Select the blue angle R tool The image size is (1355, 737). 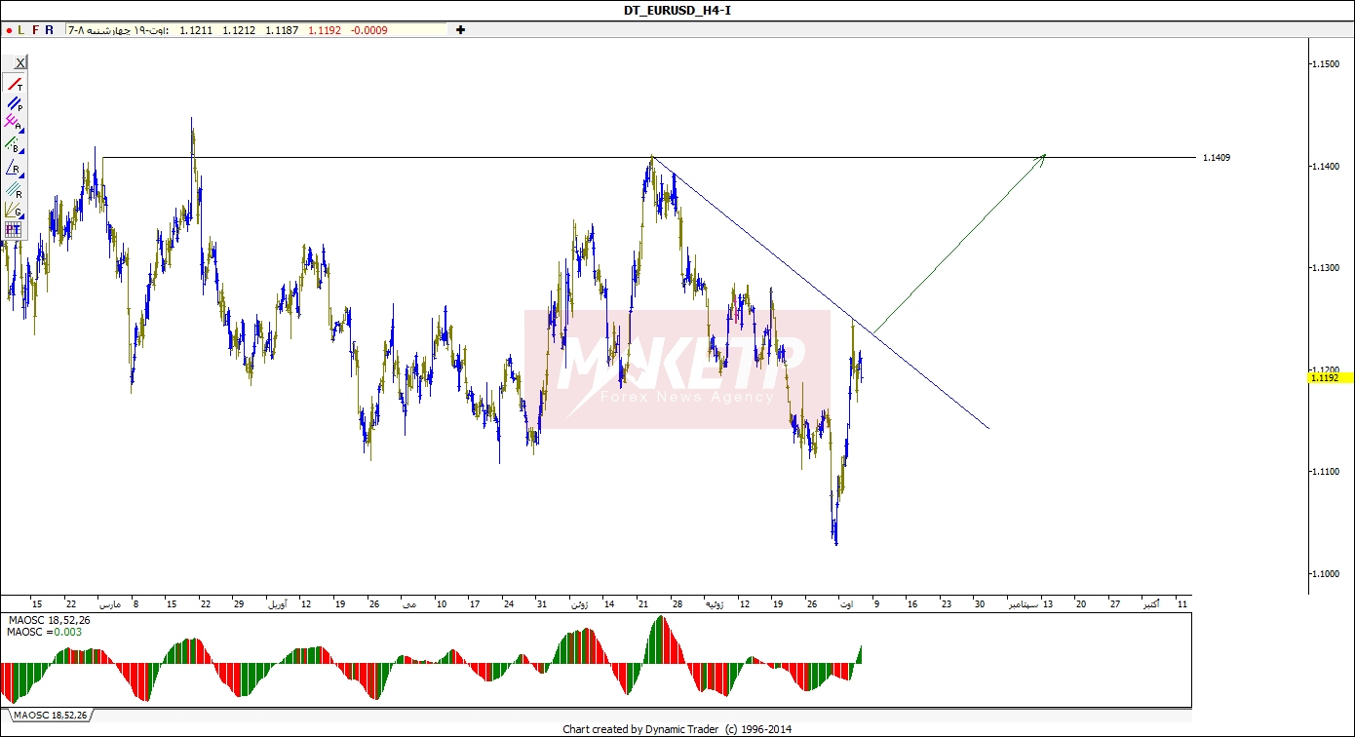pos(14,167)
